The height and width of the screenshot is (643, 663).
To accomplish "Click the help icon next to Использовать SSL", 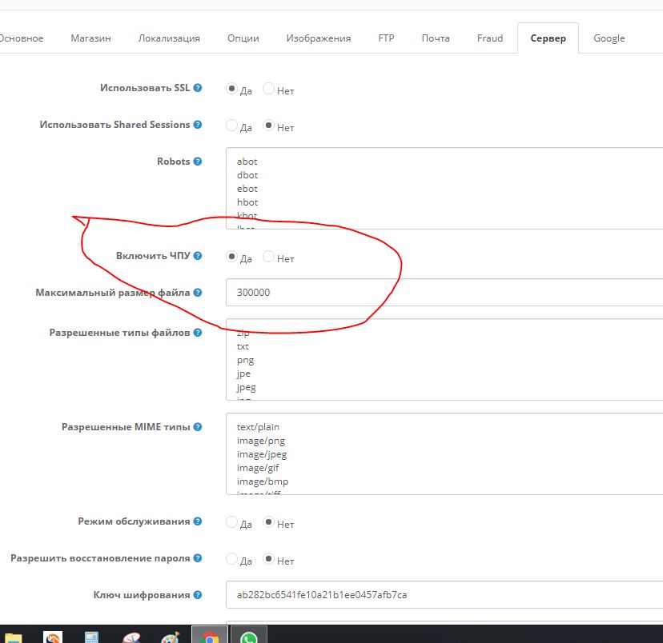I will point(198,88).
